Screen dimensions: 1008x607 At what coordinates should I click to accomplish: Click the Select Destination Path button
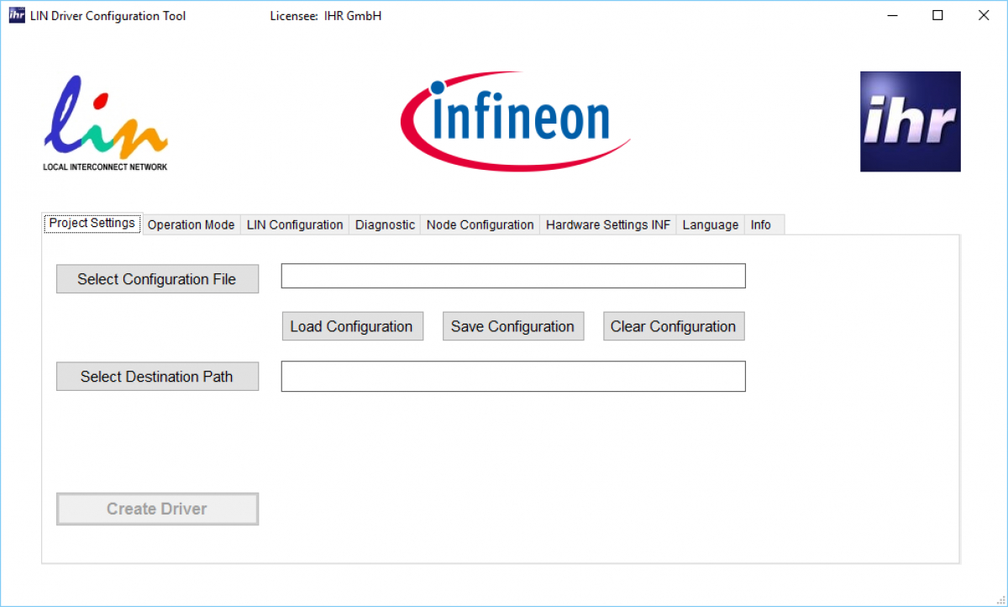point(157,377)
